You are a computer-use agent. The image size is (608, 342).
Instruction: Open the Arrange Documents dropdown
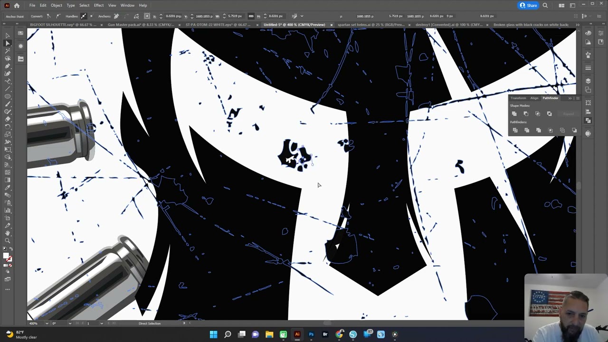[x=562, y=5]
